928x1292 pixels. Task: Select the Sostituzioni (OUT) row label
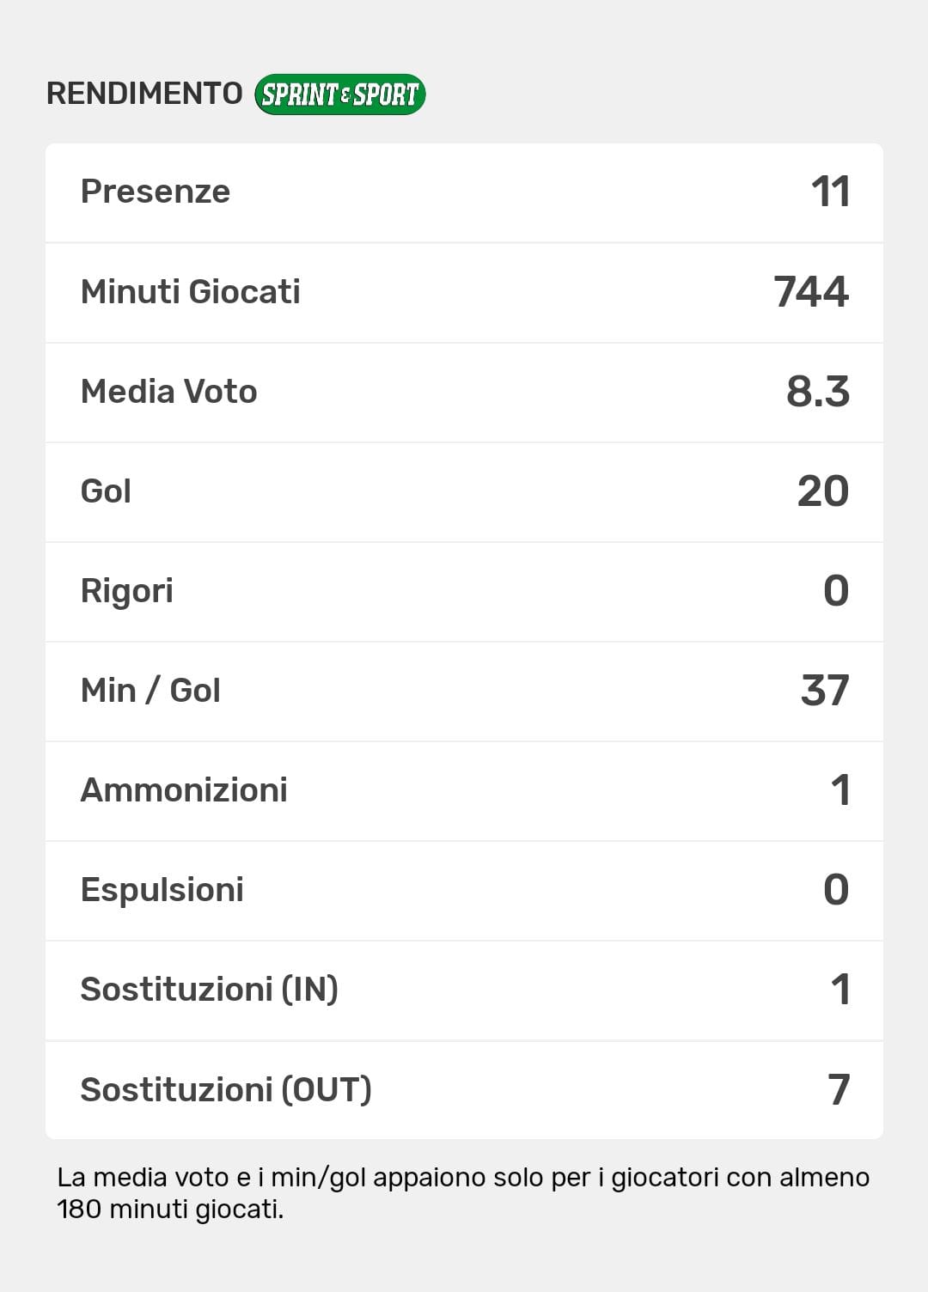[226, 1089]
